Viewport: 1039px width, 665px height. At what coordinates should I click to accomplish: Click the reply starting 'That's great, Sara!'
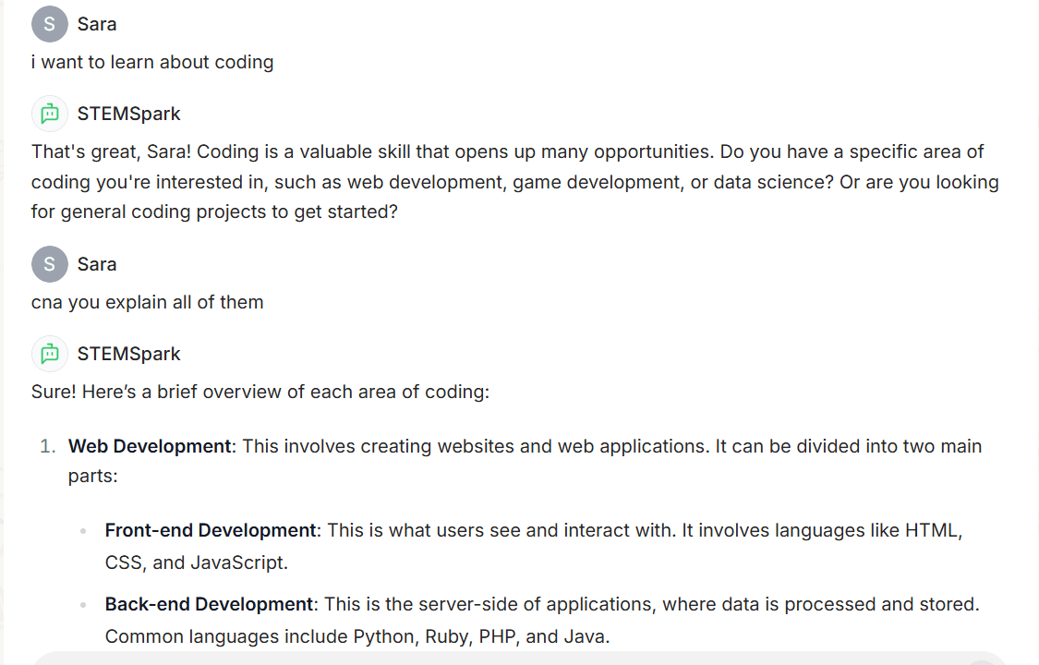coord(514,181)
